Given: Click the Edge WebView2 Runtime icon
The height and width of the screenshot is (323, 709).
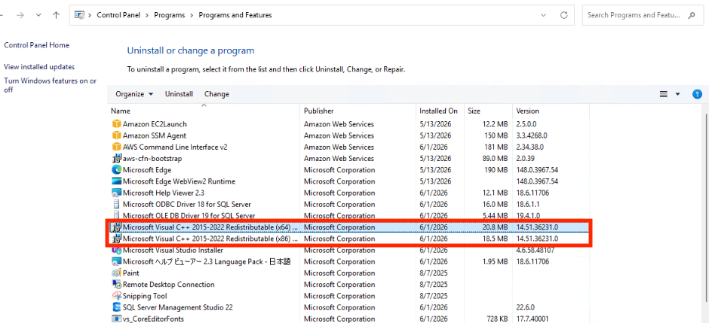Looking at the screenshot, I should (117, 181).
